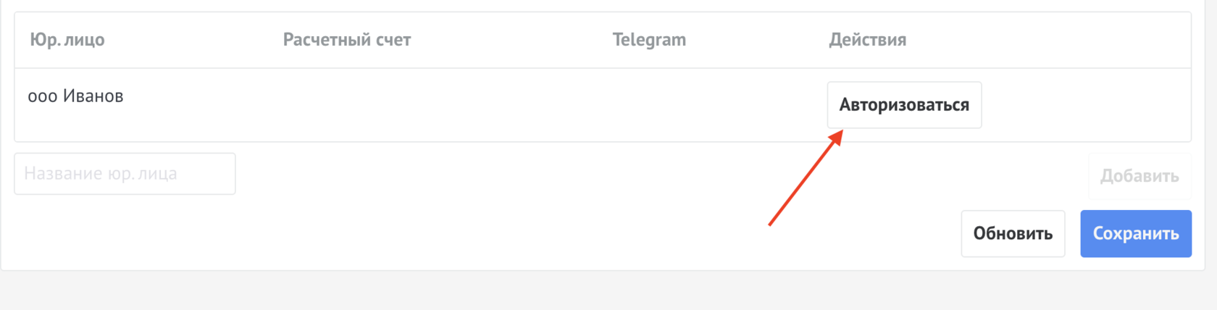Click blank panel area left of Обновить
This screenshot has width=1217, height=310.
click(x=507, y=233)
